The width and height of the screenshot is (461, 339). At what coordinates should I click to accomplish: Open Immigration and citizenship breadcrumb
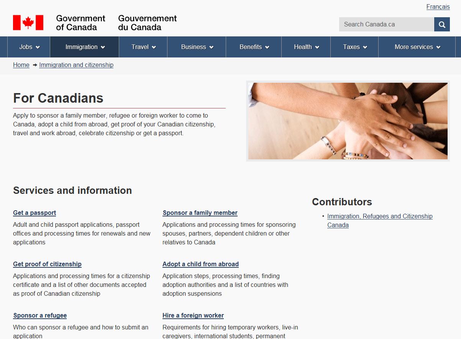76,65
